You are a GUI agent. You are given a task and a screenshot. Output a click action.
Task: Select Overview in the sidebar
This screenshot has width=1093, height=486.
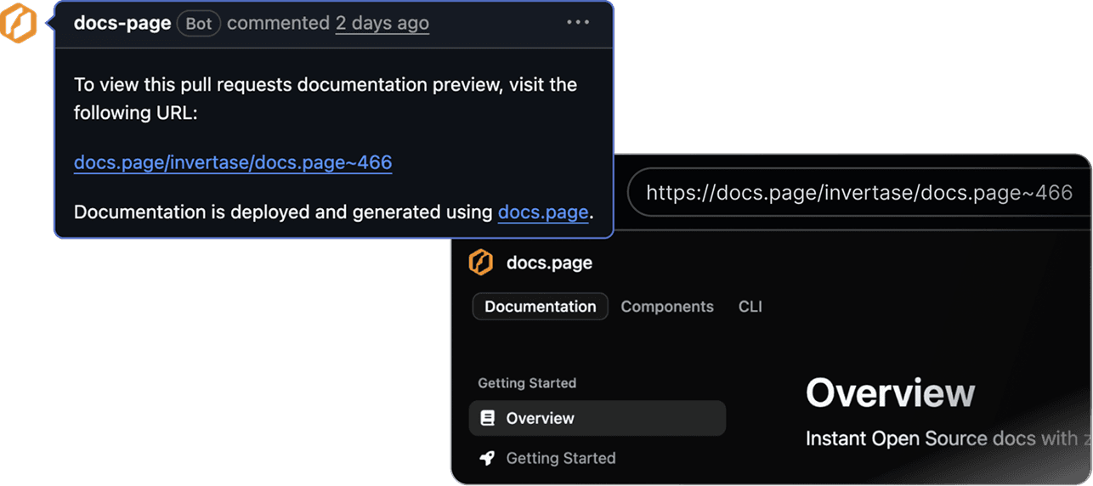(x=597, y=418)
